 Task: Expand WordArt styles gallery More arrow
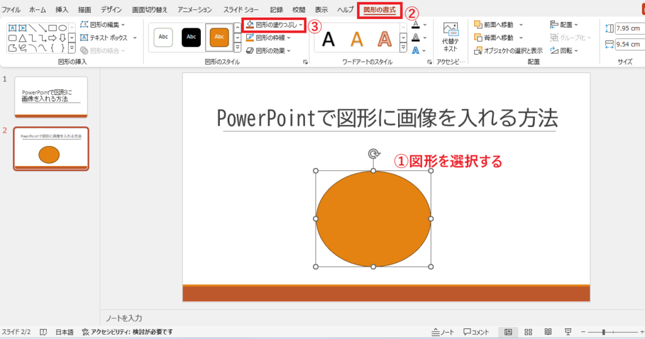pos(403,48)
